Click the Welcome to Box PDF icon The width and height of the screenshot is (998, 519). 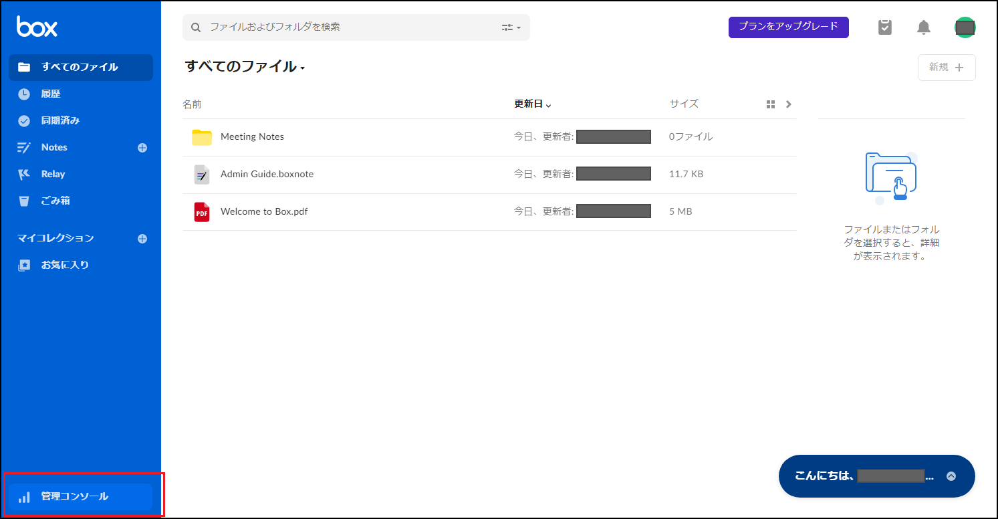coord(201,212)
